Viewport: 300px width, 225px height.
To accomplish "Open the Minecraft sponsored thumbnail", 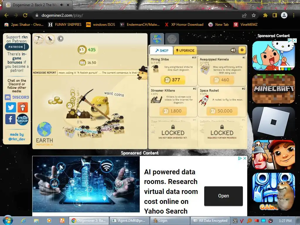I will [273, 89].
